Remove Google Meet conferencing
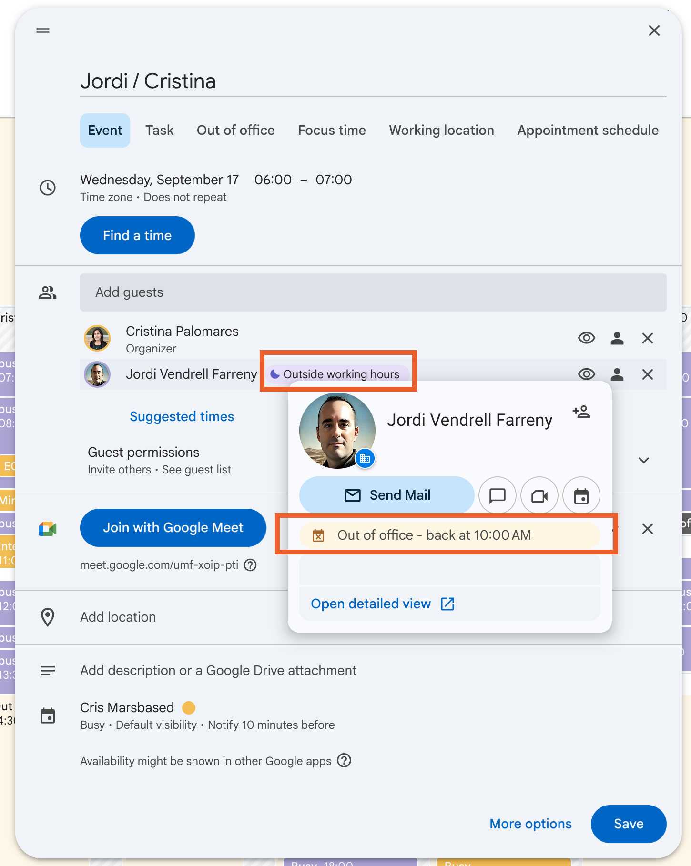 pos(647,529)
